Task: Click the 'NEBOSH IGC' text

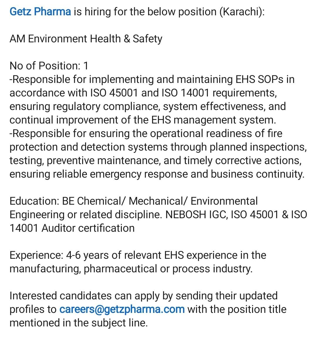Action: coord(197,215)
